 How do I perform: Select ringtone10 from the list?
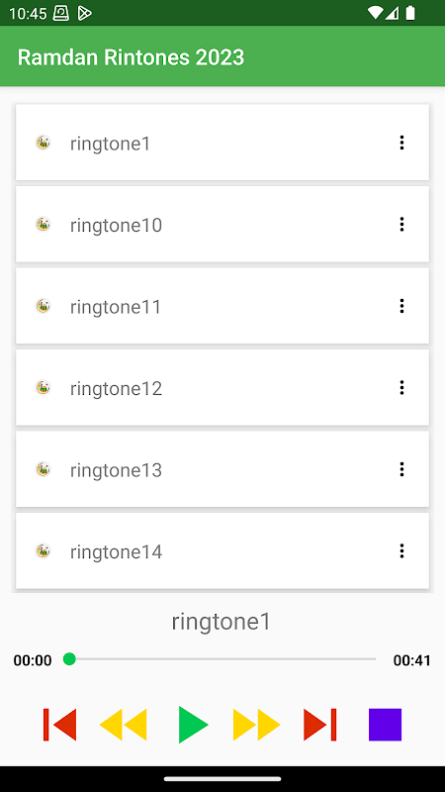point(222,225)
